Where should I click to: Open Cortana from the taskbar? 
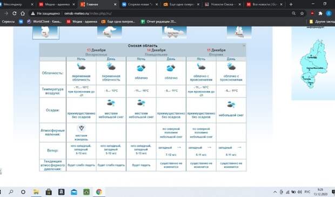[x=23, y=192]
